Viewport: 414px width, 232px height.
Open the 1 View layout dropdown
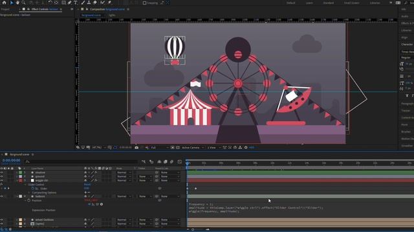214,148
